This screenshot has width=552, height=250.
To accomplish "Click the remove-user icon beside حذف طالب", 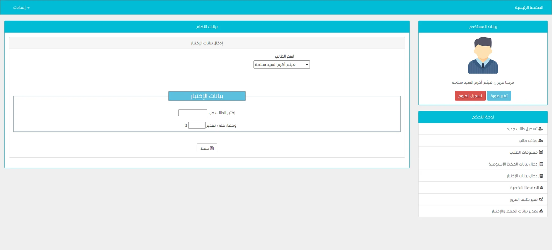I will [541, 141].
